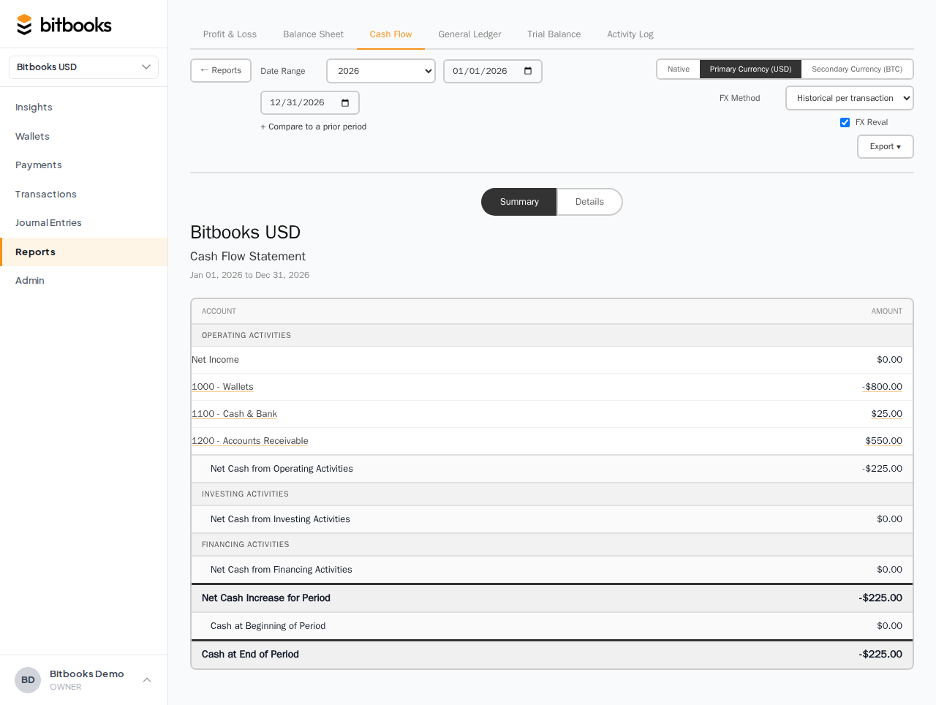Image resolution: width=936 pixels, height=705 pixels.
Task: Click the AMOUNT column header
Action: (886, 312)
